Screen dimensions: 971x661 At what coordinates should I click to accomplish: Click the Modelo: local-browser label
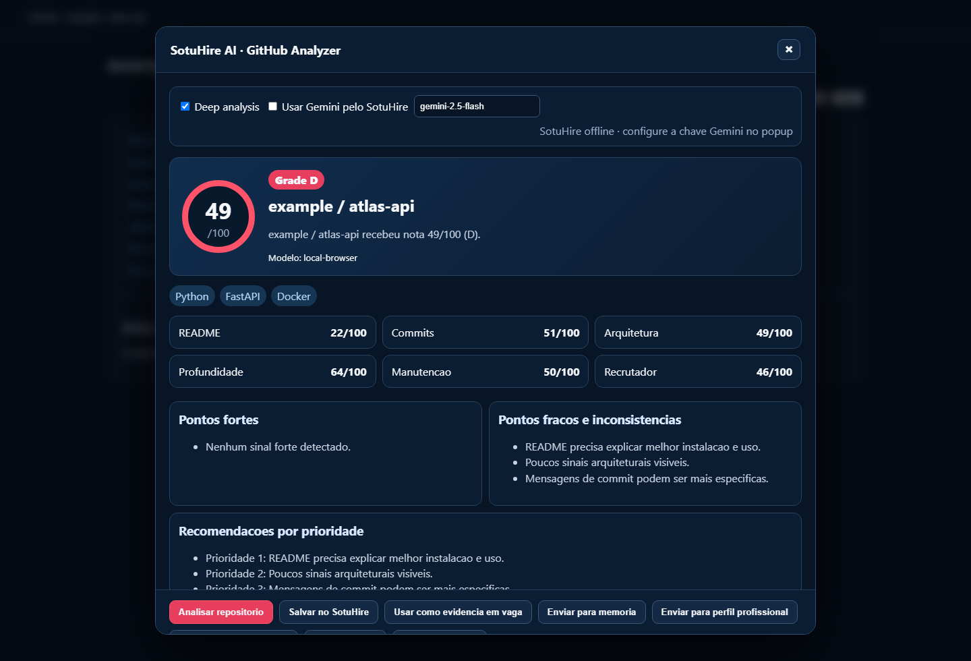point(313,258)
